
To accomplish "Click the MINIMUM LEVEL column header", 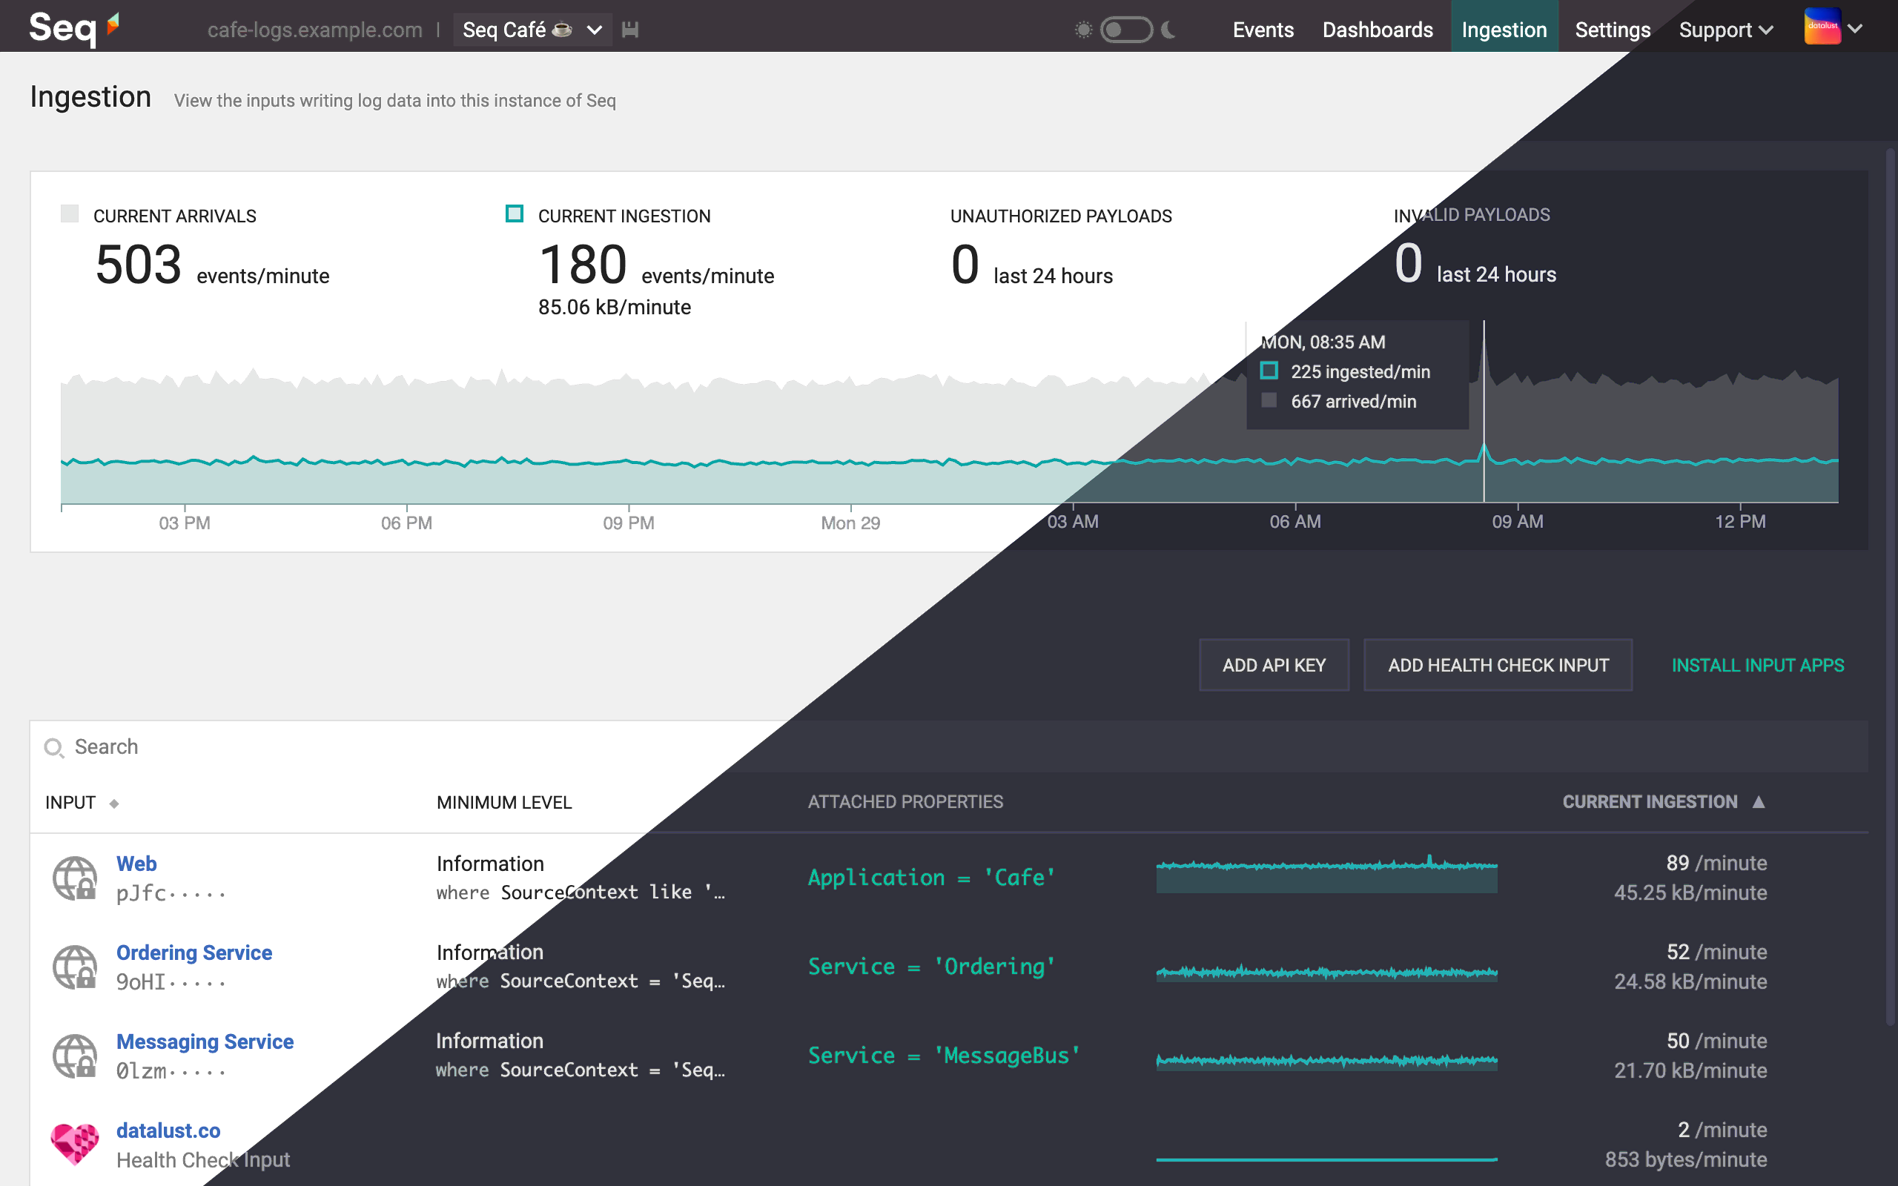I will (503, 803).
